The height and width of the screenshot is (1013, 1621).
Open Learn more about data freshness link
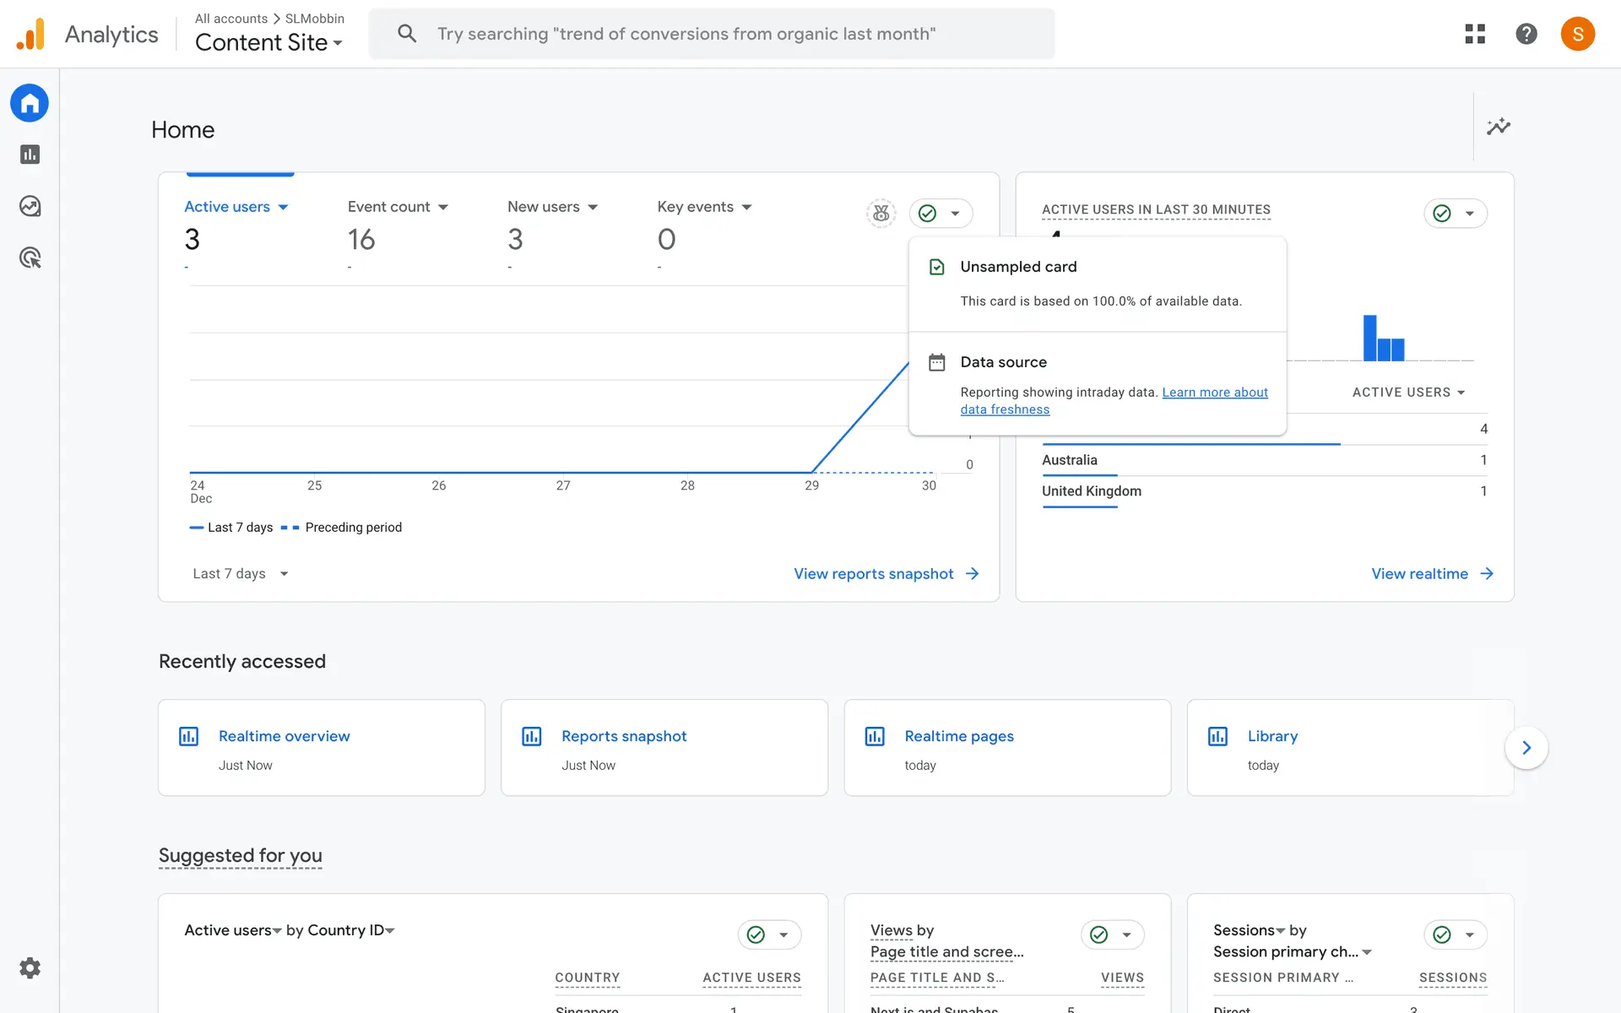click(x=1214, y=393)
